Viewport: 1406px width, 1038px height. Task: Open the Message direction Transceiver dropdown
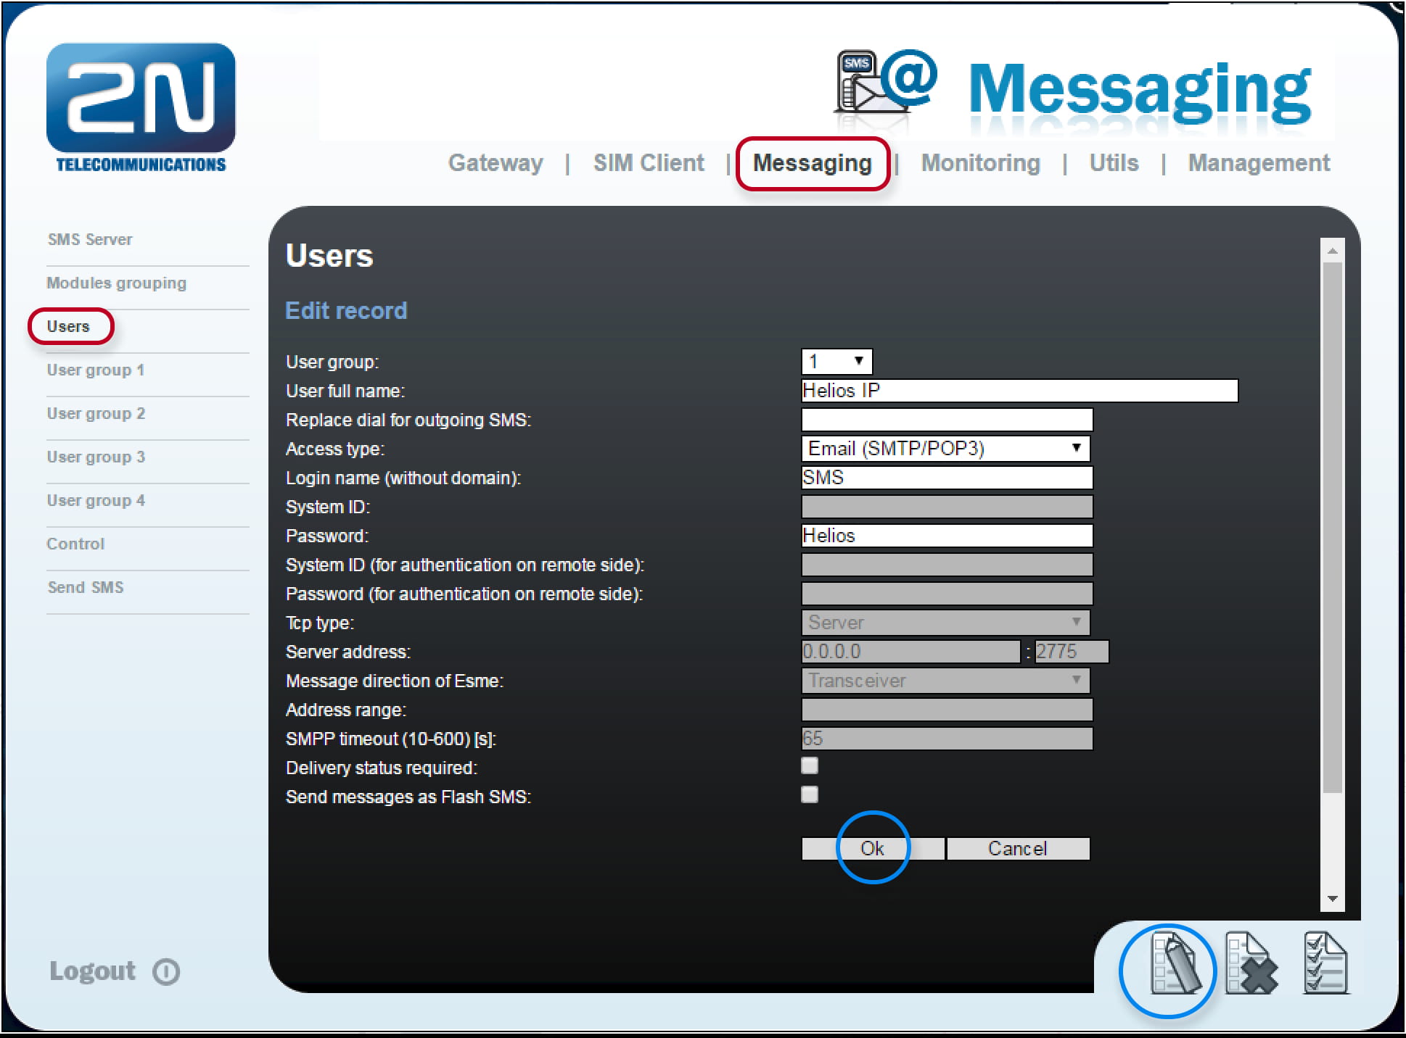pos(945,681)
